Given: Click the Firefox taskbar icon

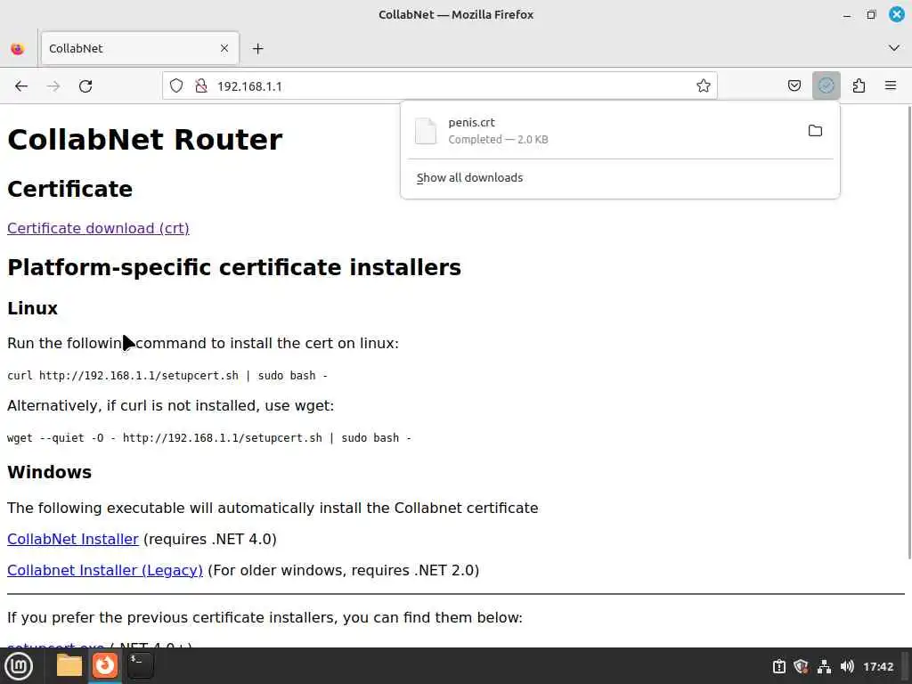Looking at the screenshot, I should tap(105, 665).
